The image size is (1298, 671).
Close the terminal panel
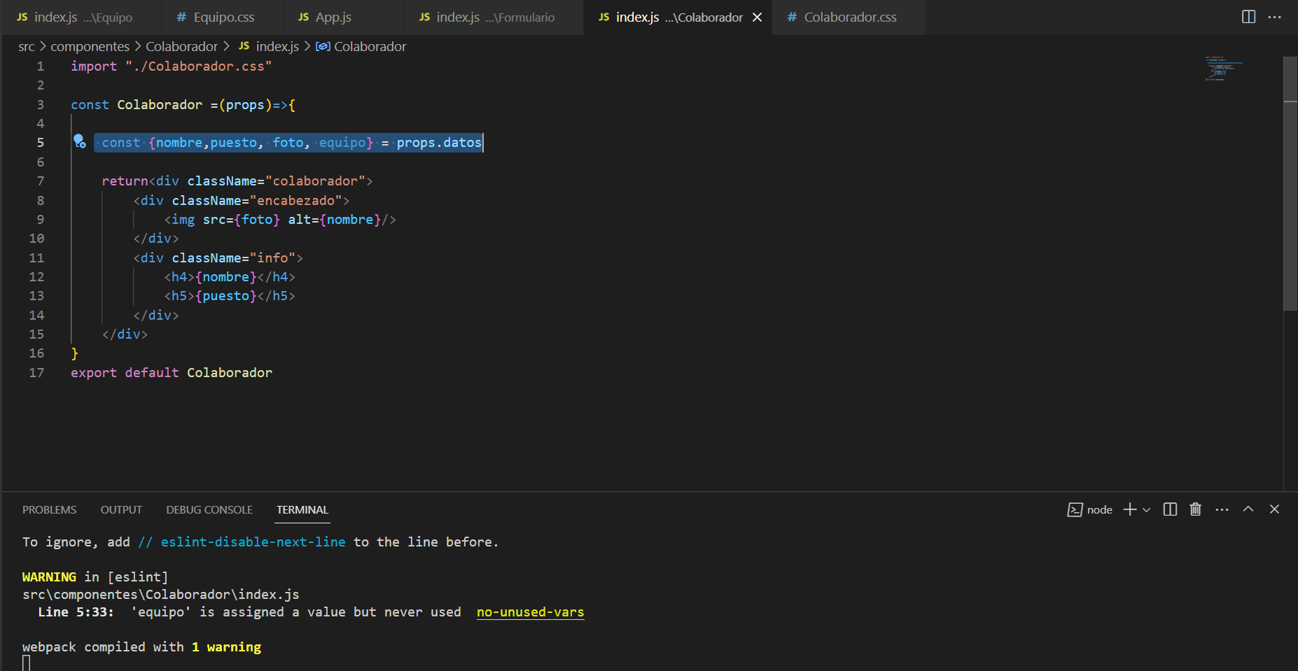pos(1274,509)
